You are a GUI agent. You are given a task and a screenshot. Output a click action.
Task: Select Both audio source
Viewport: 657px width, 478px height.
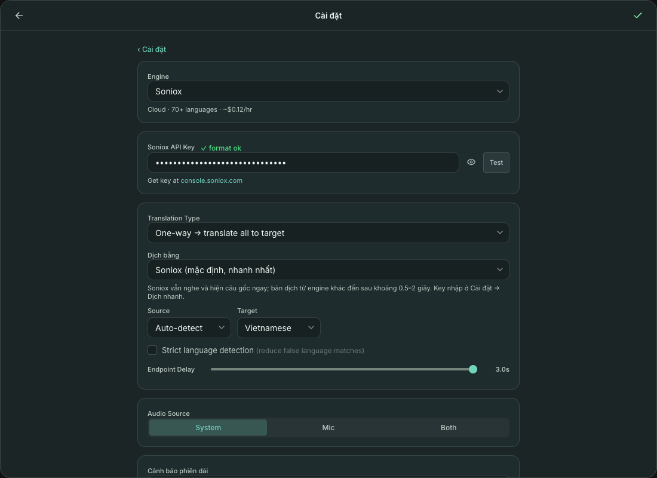[x=449, y=428]
